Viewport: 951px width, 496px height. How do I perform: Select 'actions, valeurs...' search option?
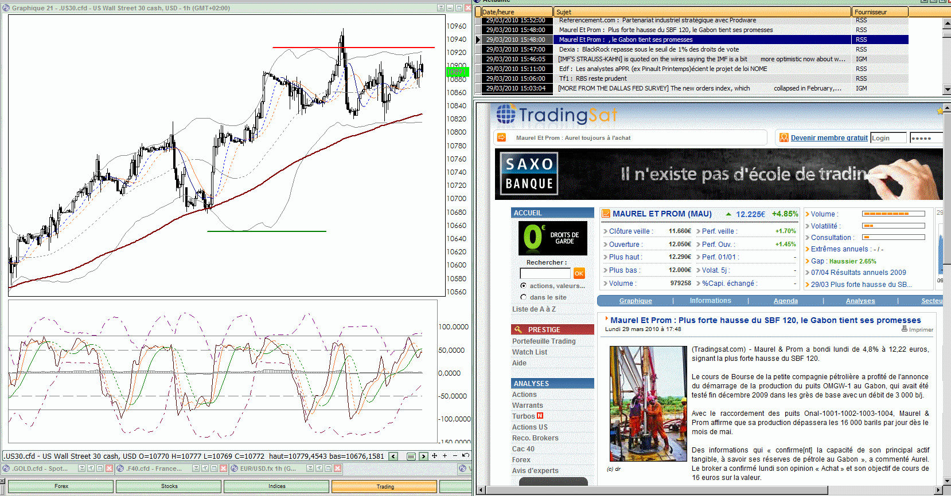pyautogui.click(x=523, y=285)
